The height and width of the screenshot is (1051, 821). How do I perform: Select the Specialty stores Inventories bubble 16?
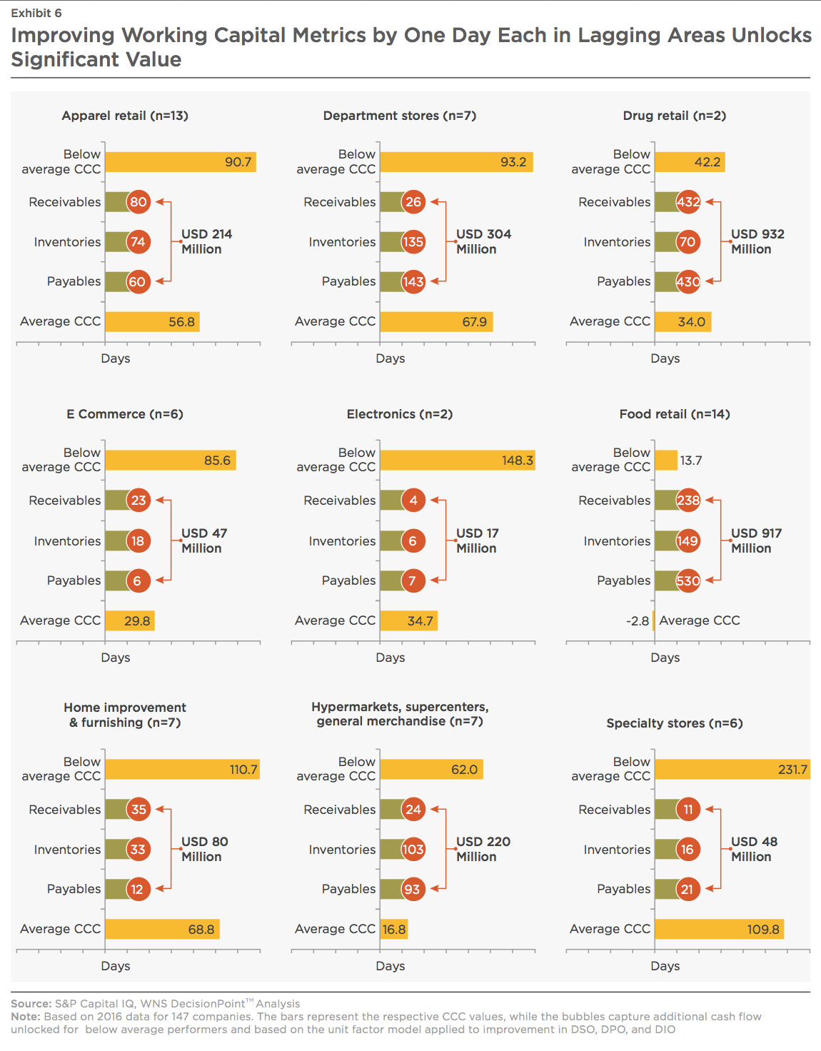pyautogui.click(x=688, y=850)
